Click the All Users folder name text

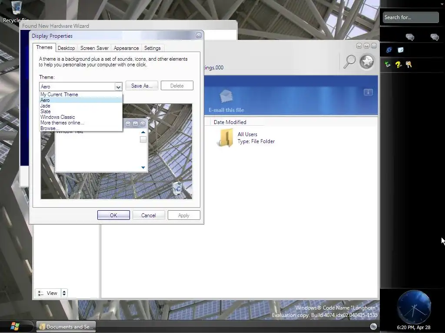tap(247, 134)
